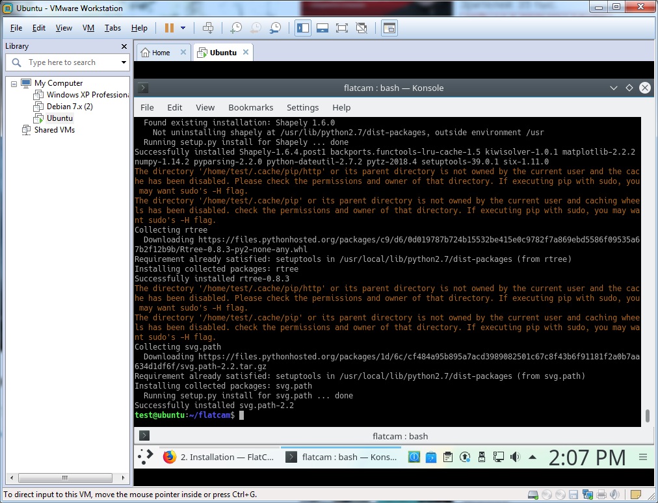Open VMware View menu
Screen dimensions: 658x503
pos(64,28)
